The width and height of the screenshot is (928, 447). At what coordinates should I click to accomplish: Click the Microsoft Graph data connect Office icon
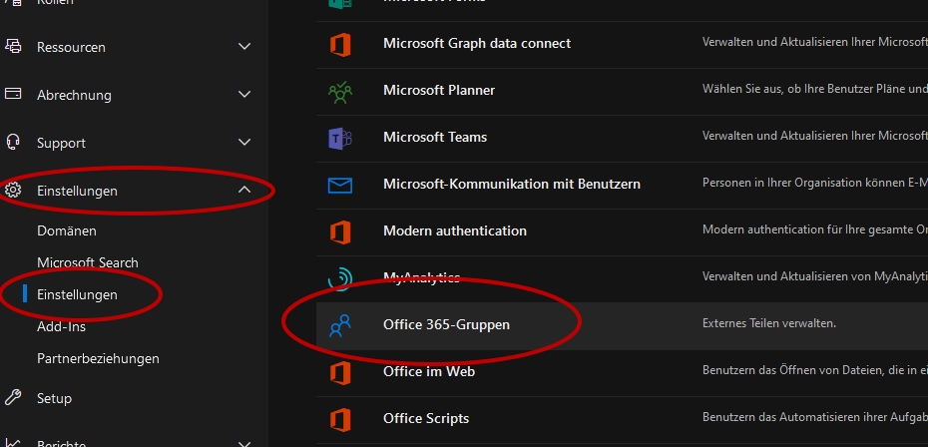point(340,45)
